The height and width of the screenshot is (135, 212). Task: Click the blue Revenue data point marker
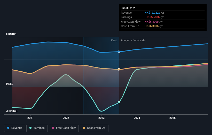(119, 52)
